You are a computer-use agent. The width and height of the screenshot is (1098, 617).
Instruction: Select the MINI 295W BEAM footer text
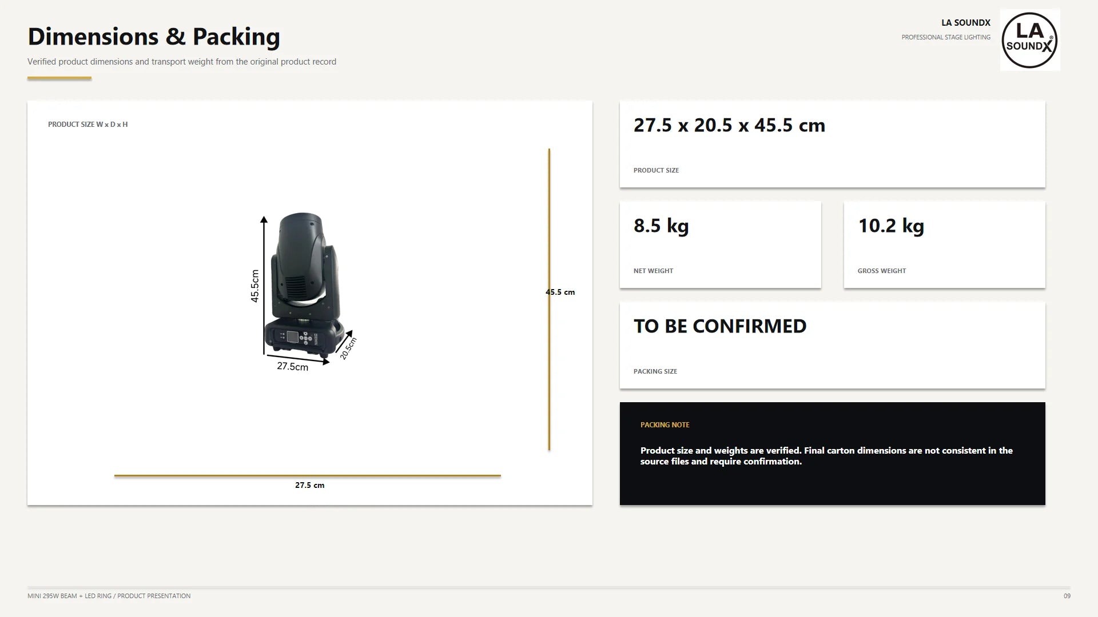tap(109, 596)
